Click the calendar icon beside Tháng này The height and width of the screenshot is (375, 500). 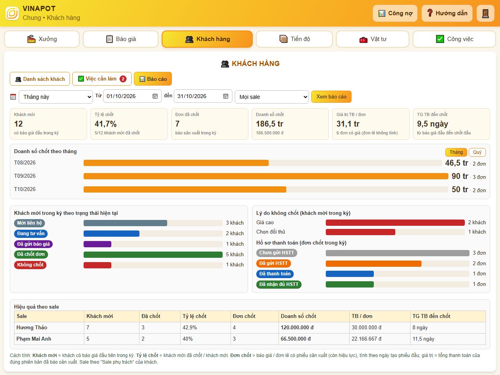pos(13,96)
